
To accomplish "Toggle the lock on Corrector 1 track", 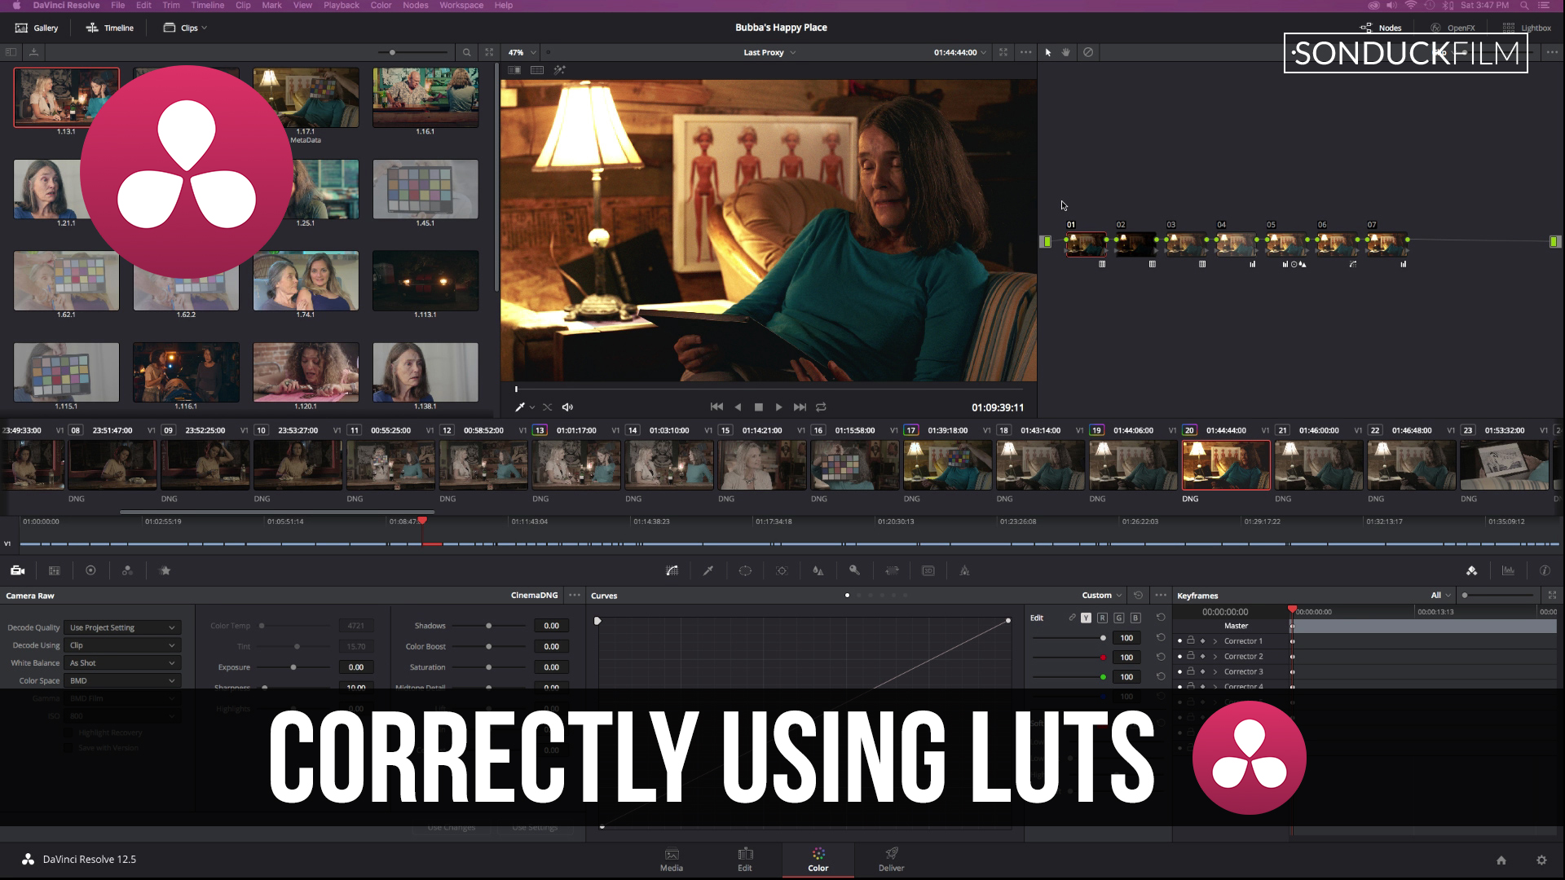I will [1190, 641].
